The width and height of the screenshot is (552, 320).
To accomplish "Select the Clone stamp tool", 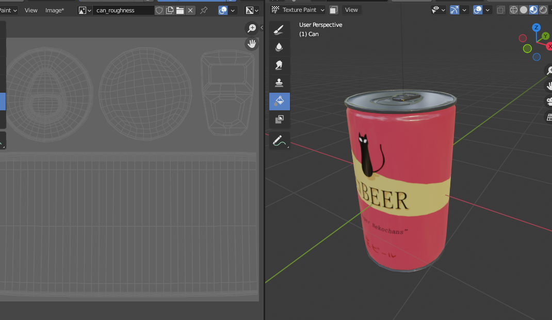I will point(279,82).
